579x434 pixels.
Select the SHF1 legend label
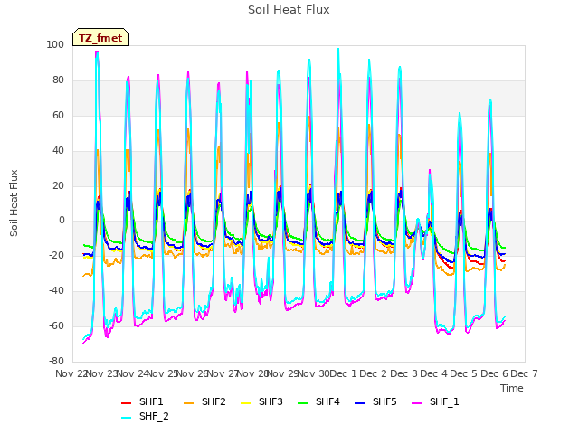pos(151,401)
